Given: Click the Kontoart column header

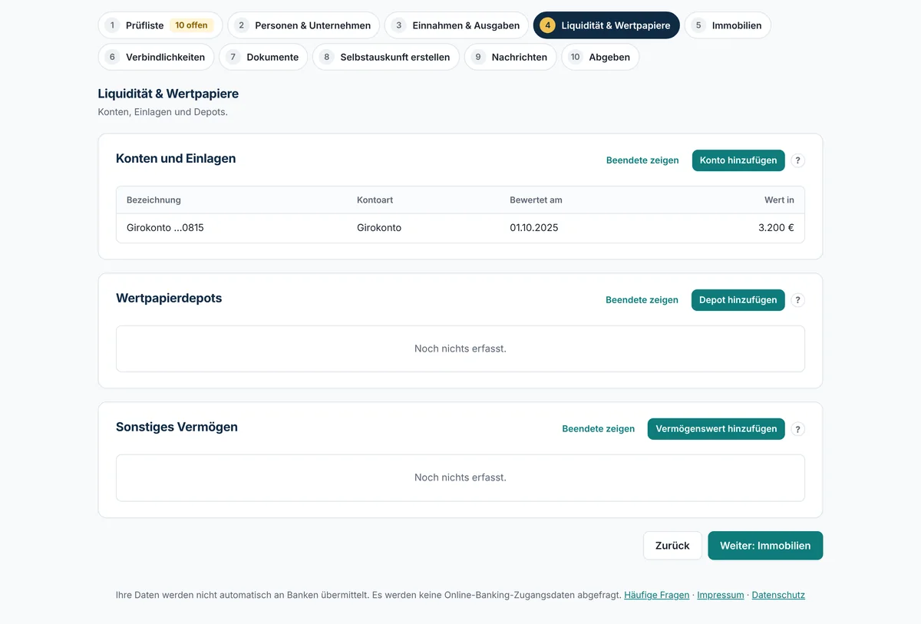Looking at the screenshot, I should pos(375,200).
